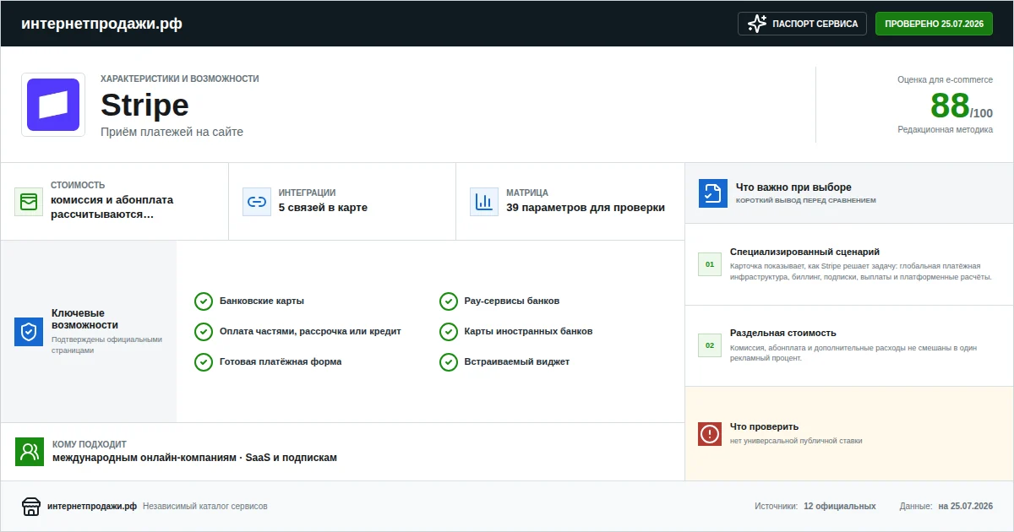The width and height of the screenshot is (1014, 532).
Task: Click the Банковские карты feature text
Action: [x=262, y=301]
